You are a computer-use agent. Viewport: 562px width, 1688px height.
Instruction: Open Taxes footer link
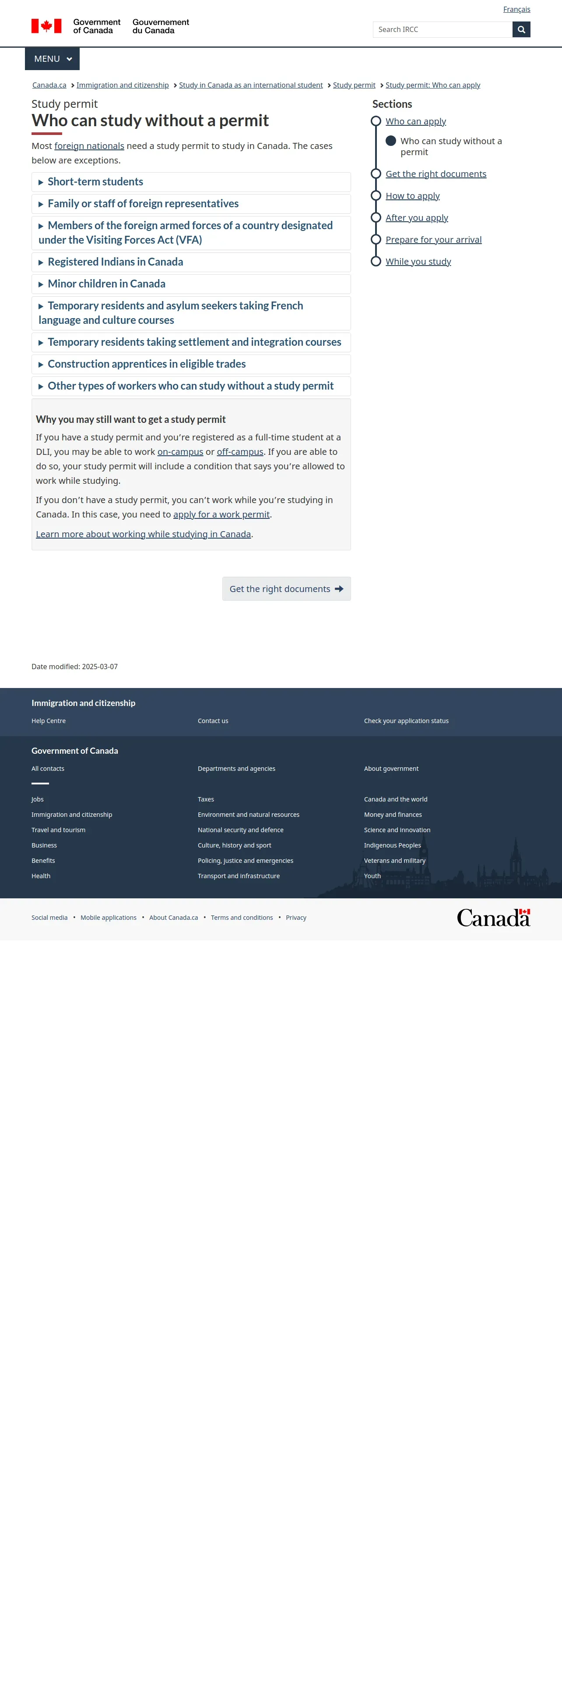click(x=205, y=799)
